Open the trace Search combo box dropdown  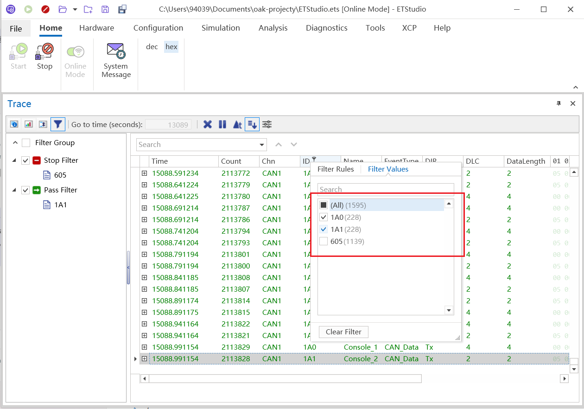pos(263,145)
